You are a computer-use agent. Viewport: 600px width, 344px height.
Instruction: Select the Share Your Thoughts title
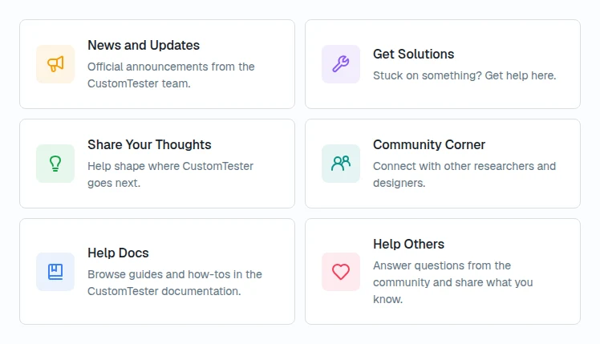coord(149,144)
